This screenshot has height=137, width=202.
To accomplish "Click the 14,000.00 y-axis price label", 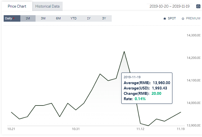I will point(194,103).
